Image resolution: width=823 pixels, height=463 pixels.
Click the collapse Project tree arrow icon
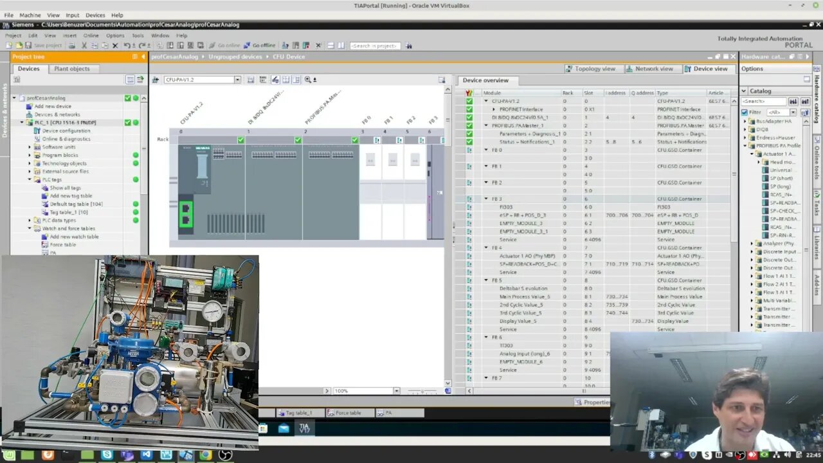coord(143,57)
